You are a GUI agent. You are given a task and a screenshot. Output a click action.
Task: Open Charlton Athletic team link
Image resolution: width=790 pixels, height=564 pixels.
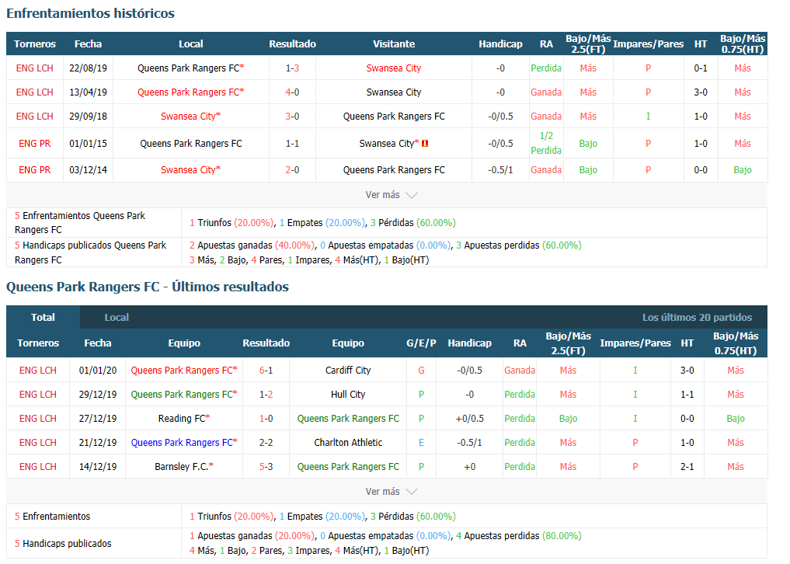pyautogui.click(x=348, y=443)
